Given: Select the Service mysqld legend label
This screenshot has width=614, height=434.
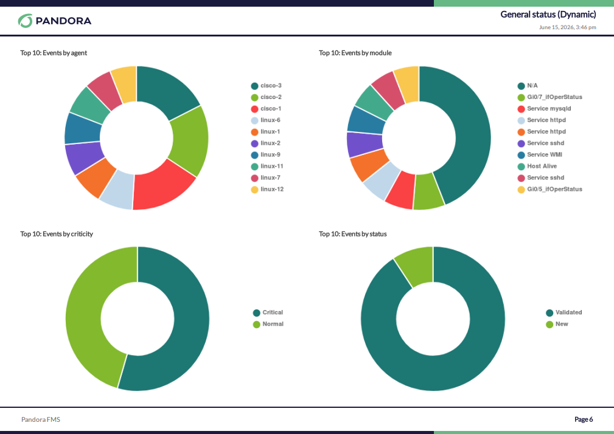Looking at the screenshot, I should point(549,109).
